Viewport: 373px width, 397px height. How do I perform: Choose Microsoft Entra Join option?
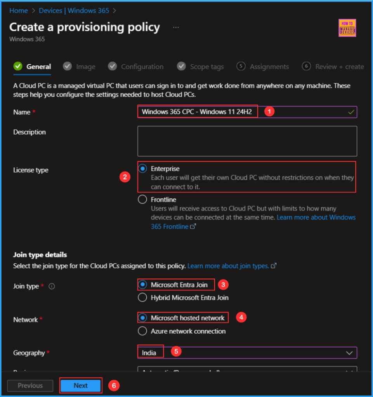[x=142, y=285]
